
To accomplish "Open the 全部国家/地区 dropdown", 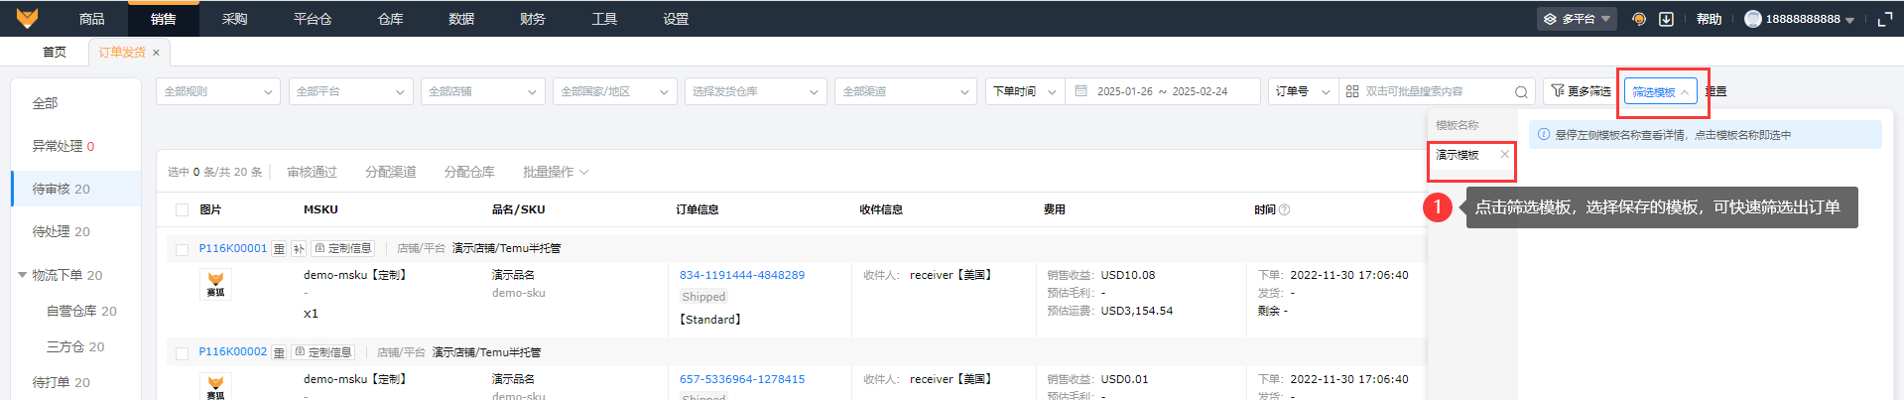I will tap(615, 91).
